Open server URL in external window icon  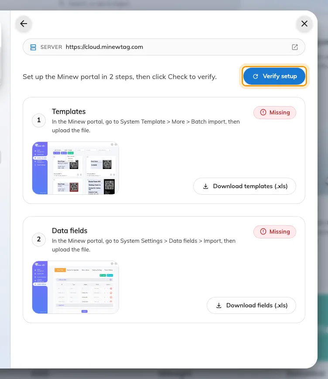point(295,47)
